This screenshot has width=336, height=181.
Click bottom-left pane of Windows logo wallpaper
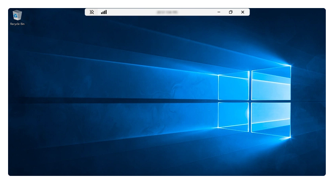(x=234, y=114)
